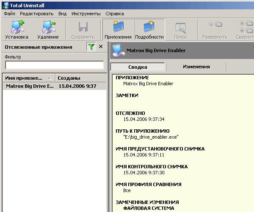Open the Справка menu

pos(115,14)
